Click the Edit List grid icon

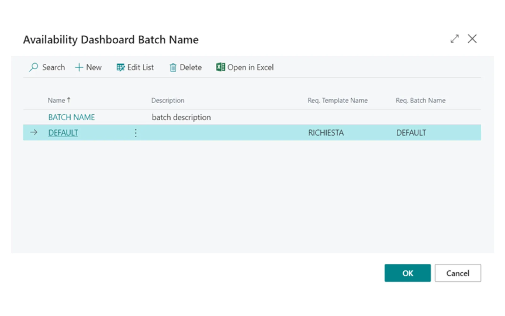(121, 67)
